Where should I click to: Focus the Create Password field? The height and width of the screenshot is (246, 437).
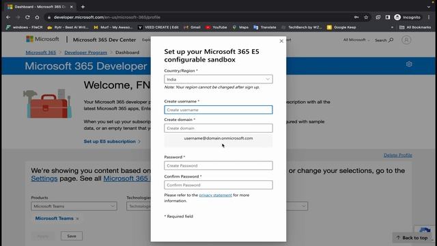[218, 165]
